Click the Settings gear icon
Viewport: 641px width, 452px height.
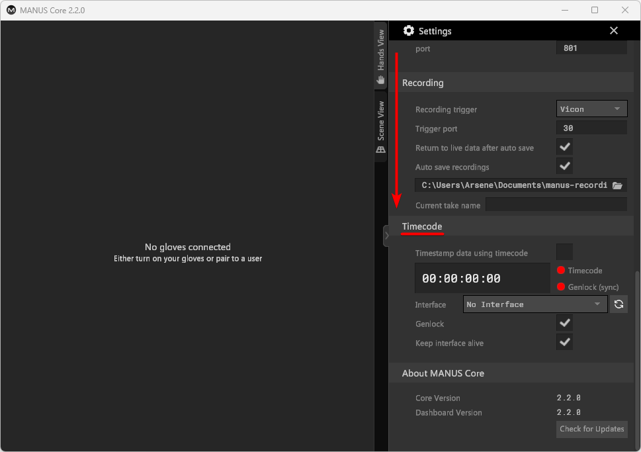pos(409,30)
